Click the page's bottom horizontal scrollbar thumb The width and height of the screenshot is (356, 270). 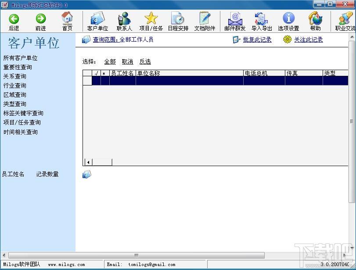[x=136, y=255]
